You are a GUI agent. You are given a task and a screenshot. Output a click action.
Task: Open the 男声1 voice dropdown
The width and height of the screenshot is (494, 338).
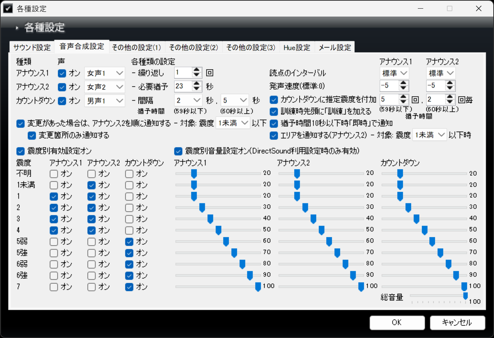105,101
